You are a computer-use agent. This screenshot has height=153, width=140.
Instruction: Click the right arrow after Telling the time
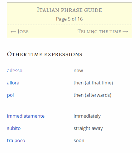pyautogui.click(x=125, y=32)
